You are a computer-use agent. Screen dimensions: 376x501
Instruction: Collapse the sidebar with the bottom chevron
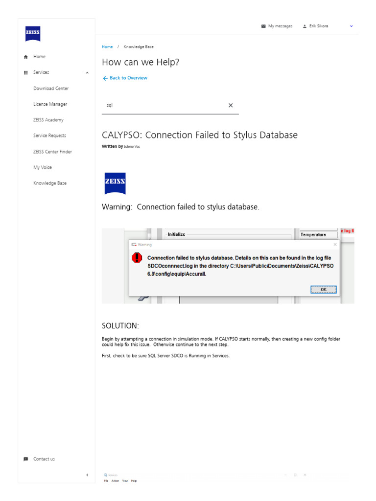tap(87, 475)
